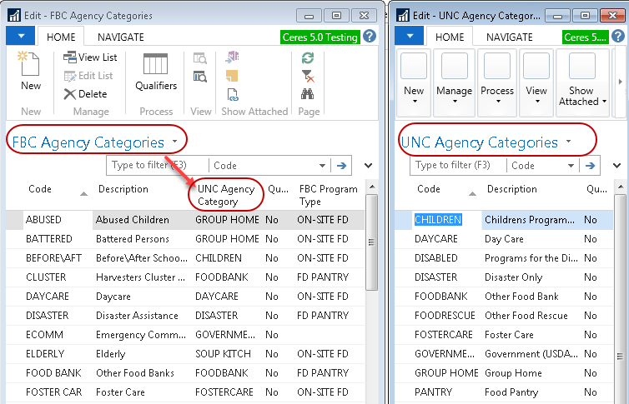Click the Links icon in Show Attached
The image size is (629, 404).
[x=232, y=94]
